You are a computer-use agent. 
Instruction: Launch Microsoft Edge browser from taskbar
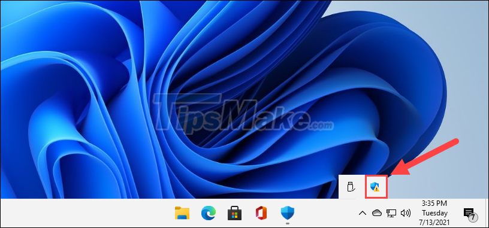tap(209, 213)
